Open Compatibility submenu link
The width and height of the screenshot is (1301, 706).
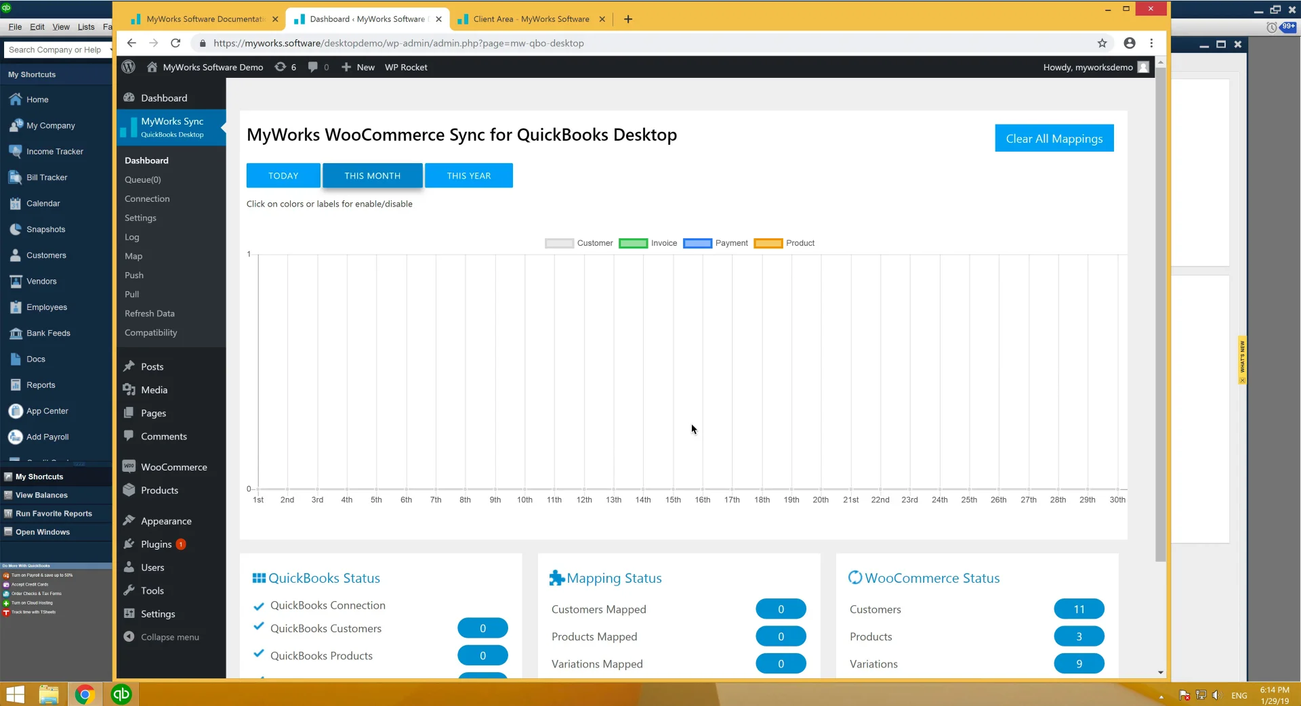pos(150,332)
